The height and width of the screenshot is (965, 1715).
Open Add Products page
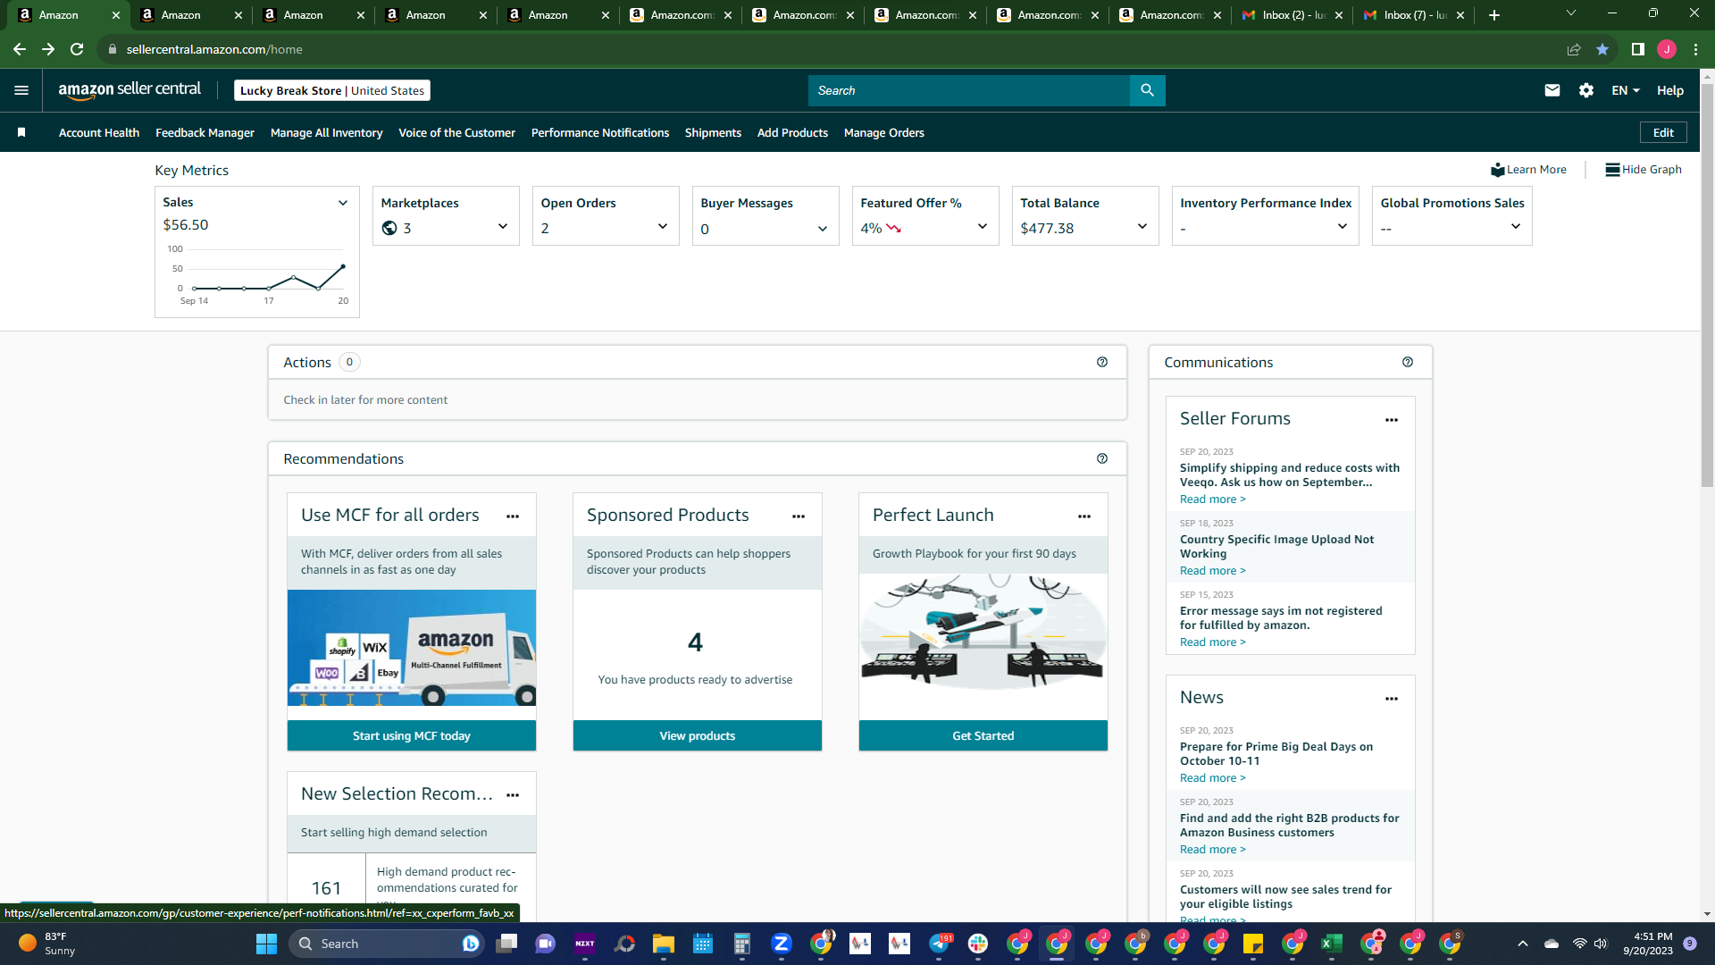[x=792, y=132]
